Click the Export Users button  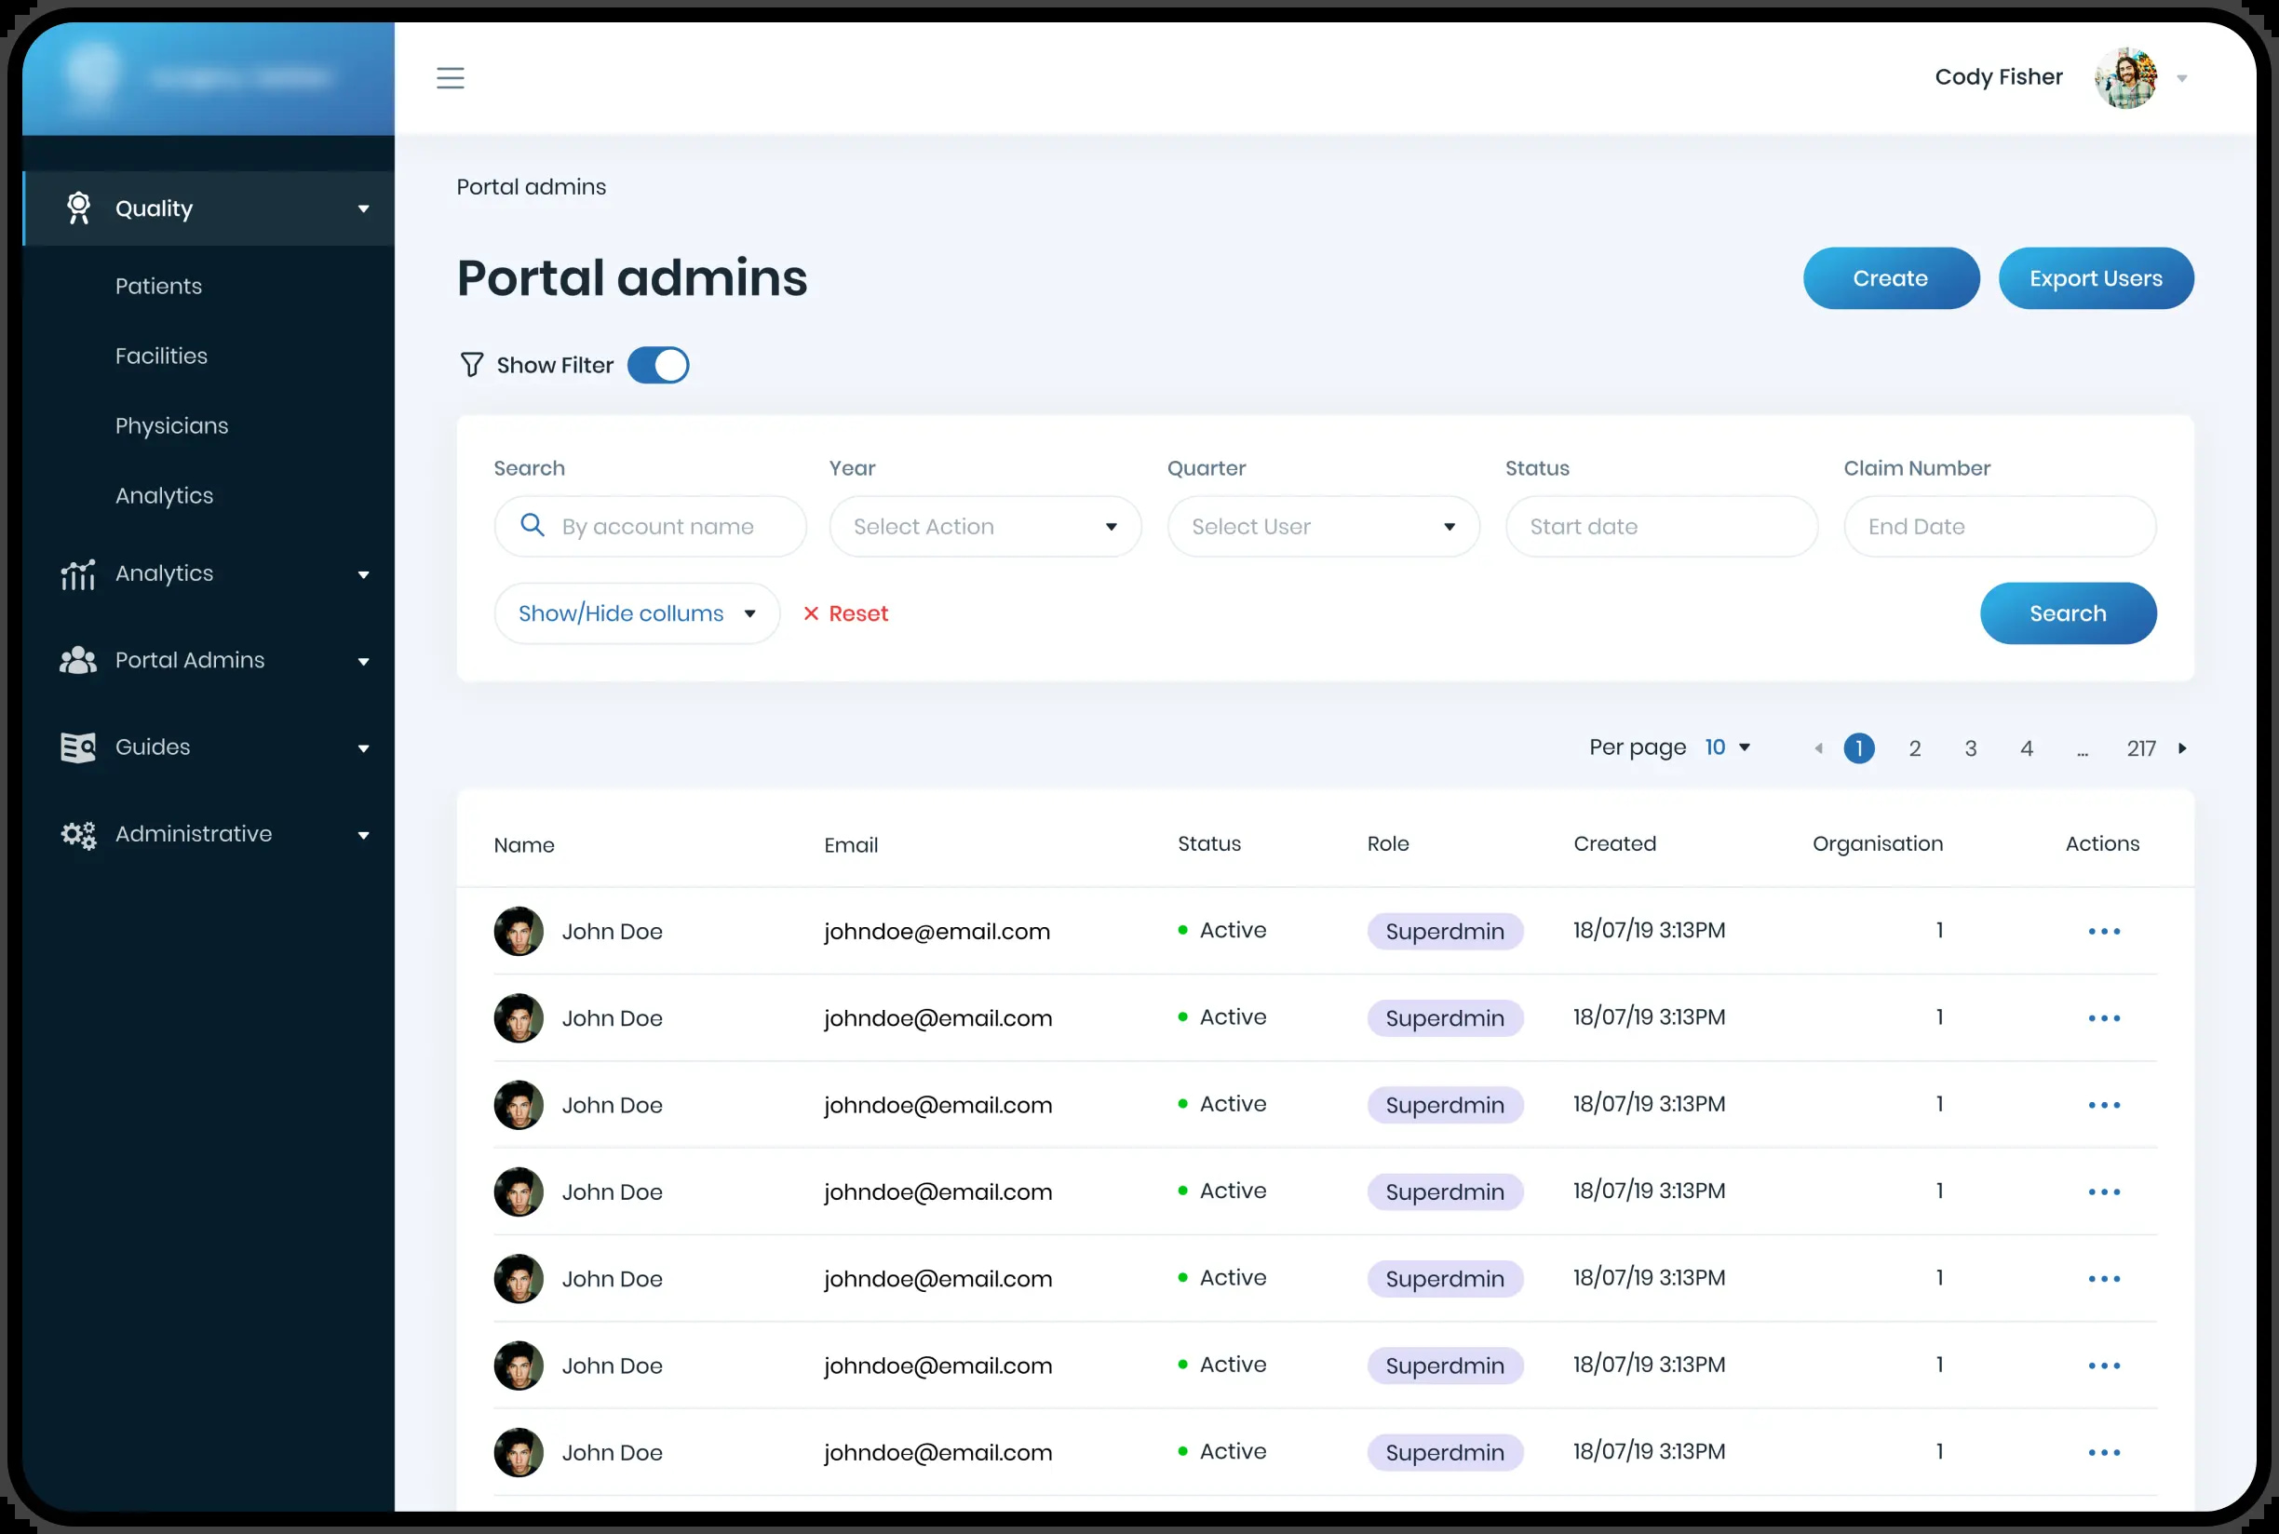[2096, 277]
